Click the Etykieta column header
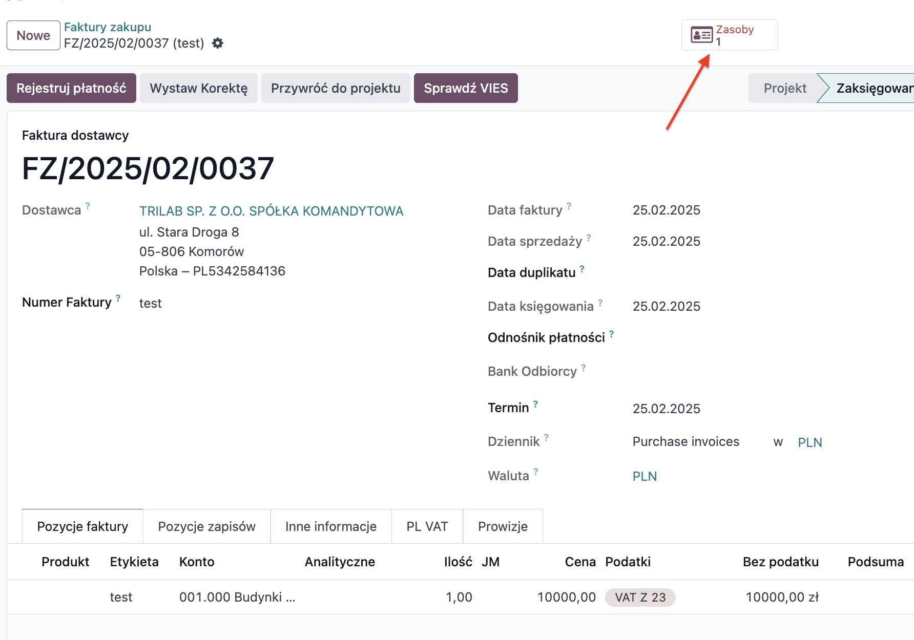The width and height of the screenshot is (914, 640). click(x=134, y=562)
